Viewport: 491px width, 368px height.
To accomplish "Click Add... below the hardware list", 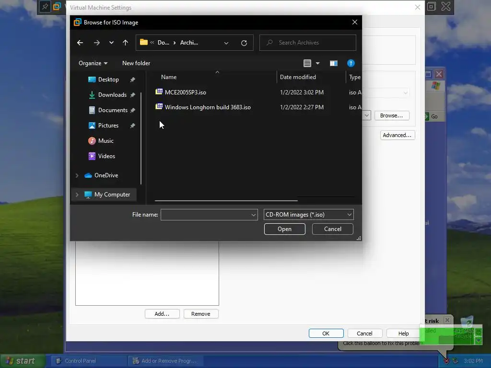I will (x=162, y=314).
